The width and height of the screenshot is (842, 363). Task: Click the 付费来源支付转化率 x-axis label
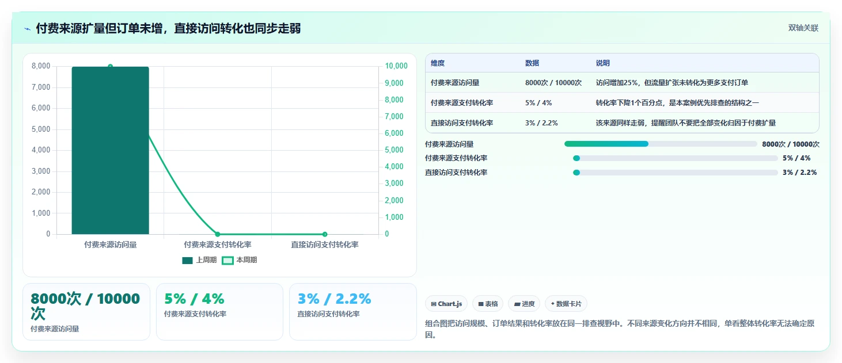218,245
